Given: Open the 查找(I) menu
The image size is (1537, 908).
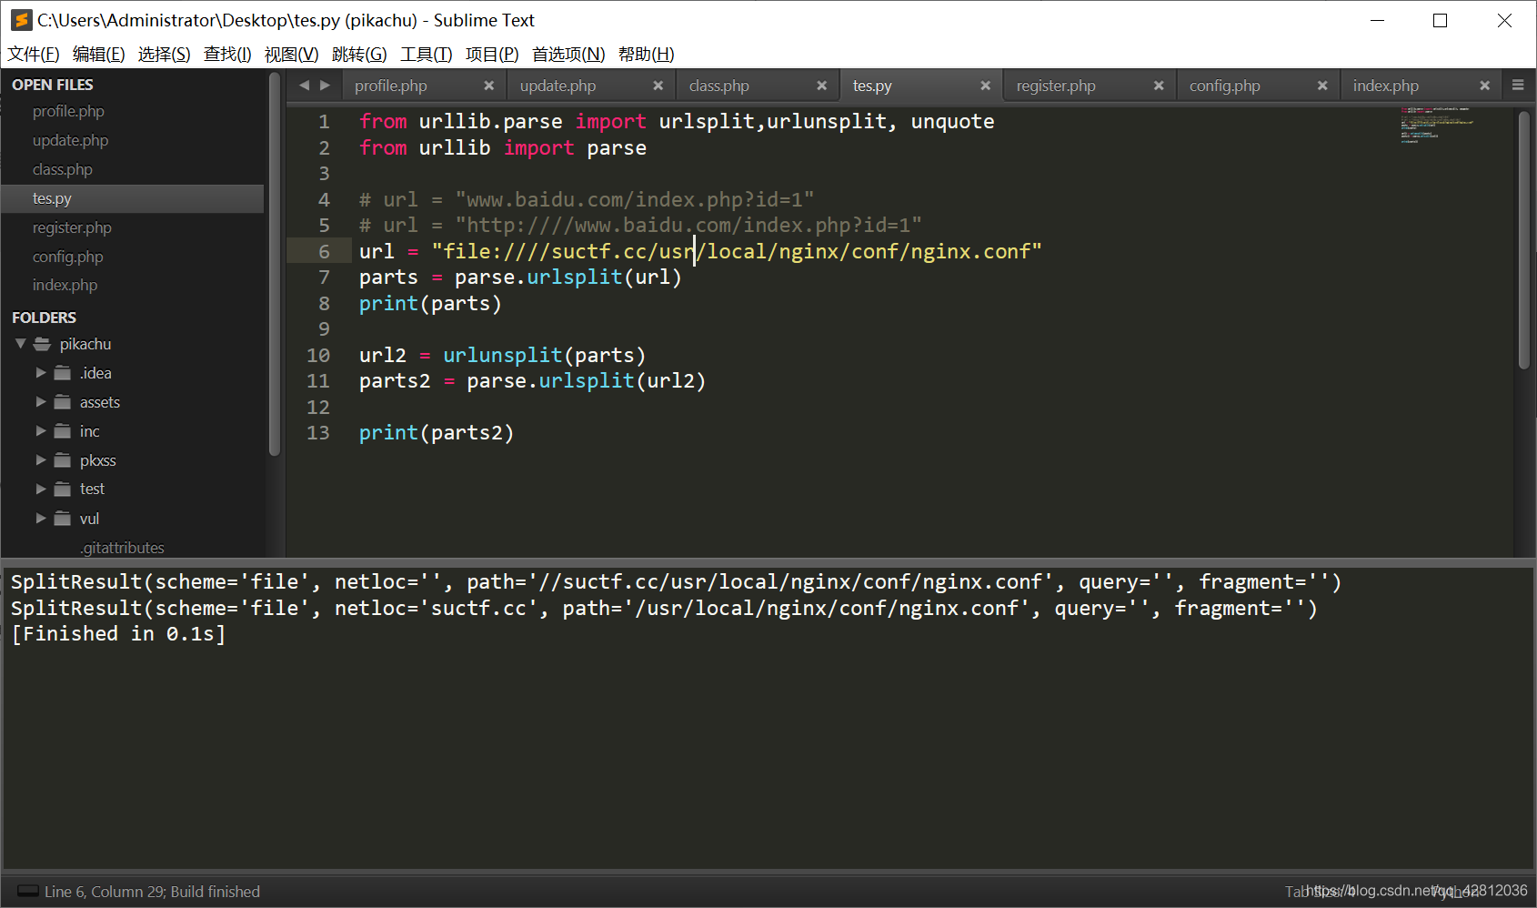Looking at the screenshot, I should [x=227, y=55].
